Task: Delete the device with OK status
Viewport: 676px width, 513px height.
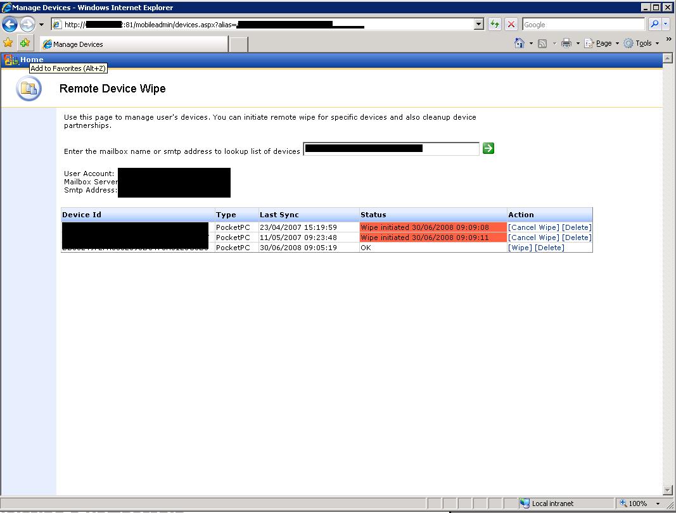Action: tap(549, 248)
